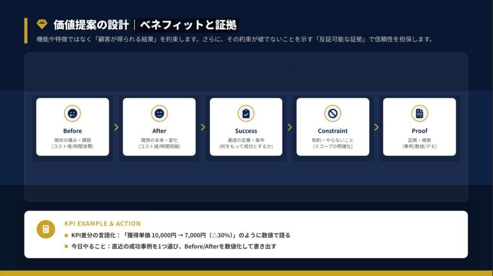Click the sad face icon on the Before card
This screenshot has width=493, height=276.
tap(72, 113)
